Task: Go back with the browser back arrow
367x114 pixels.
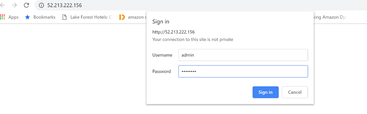Action: 3,5
